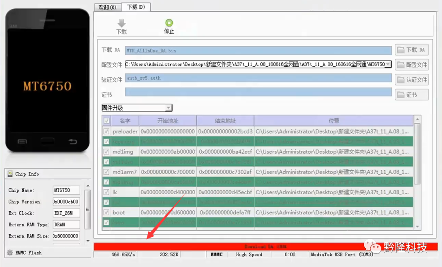
Task: Click the MT6750 phone image
Action: [x=47, y=80]
